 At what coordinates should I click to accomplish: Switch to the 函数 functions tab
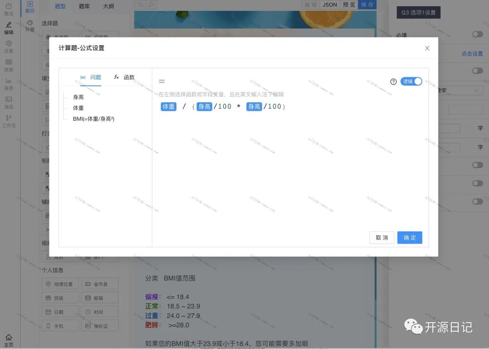124,77
